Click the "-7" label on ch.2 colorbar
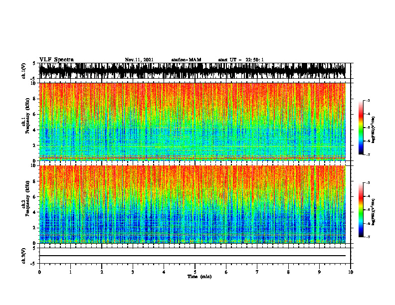Viewport: 395px width, 305px height. tap(368, 237)
